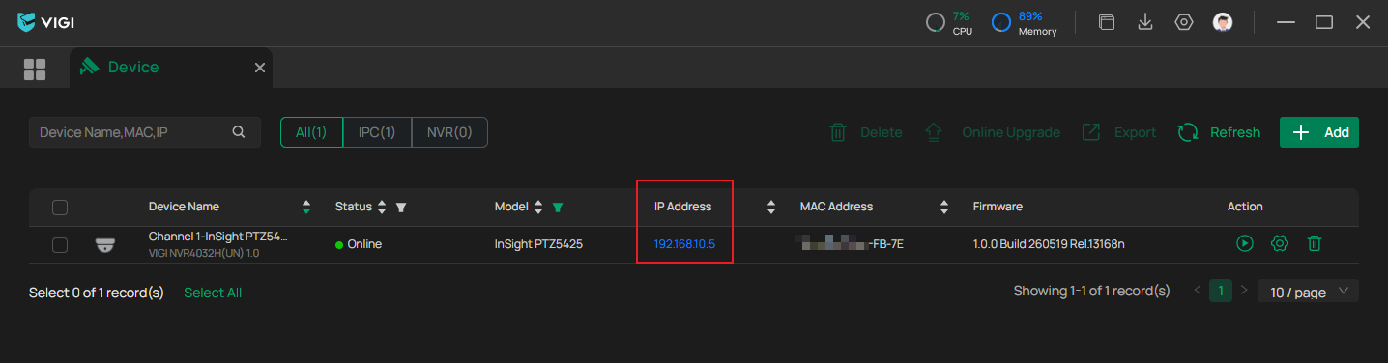Image resolution: width=1388 pixels, height=363 pixels.
Task: Select the NVR(0) filter tab
Action: pyautogui.click(x=449, y=132)
